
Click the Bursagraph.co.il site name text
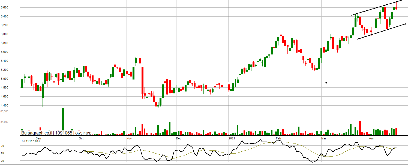coord(37,133)
